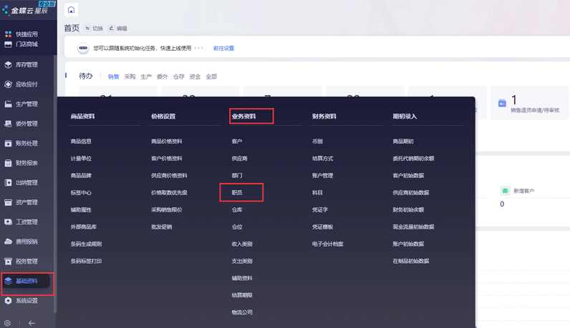Open the 生产管理 sidebar module

[26, 104]
